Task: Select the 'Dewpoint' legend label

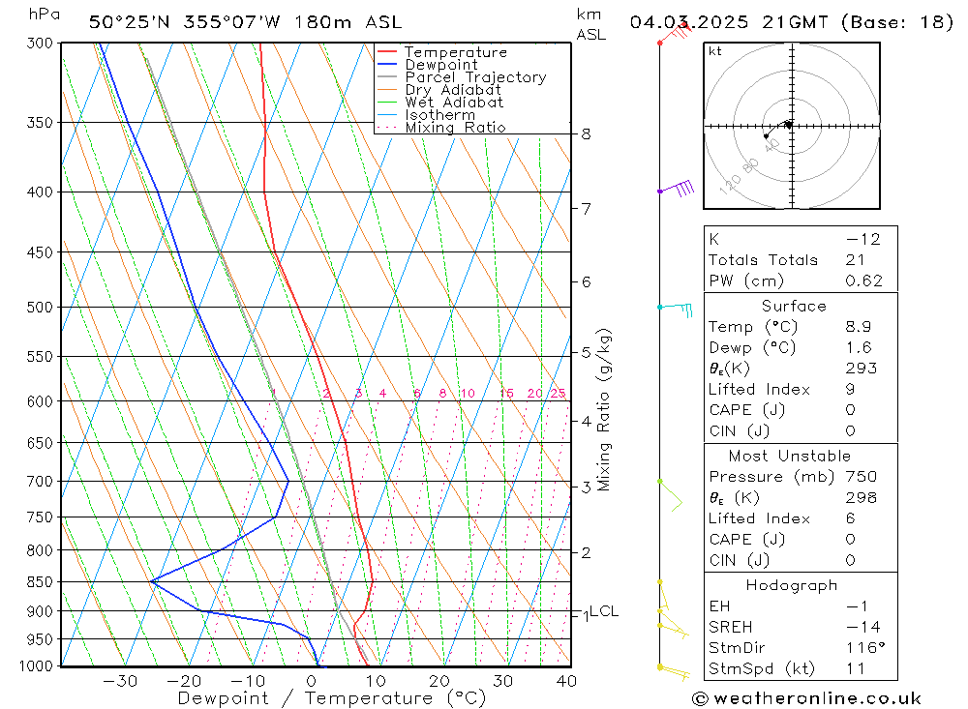Action: coord(441,65)
